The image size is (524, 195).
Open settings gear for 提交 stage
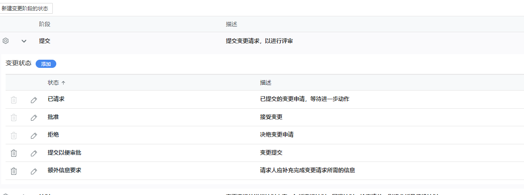6,41
